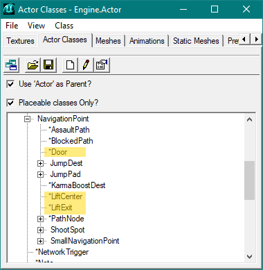Minimize the Actor Classes window
This screenshot has height=270, width=263.
click(183, 10)
